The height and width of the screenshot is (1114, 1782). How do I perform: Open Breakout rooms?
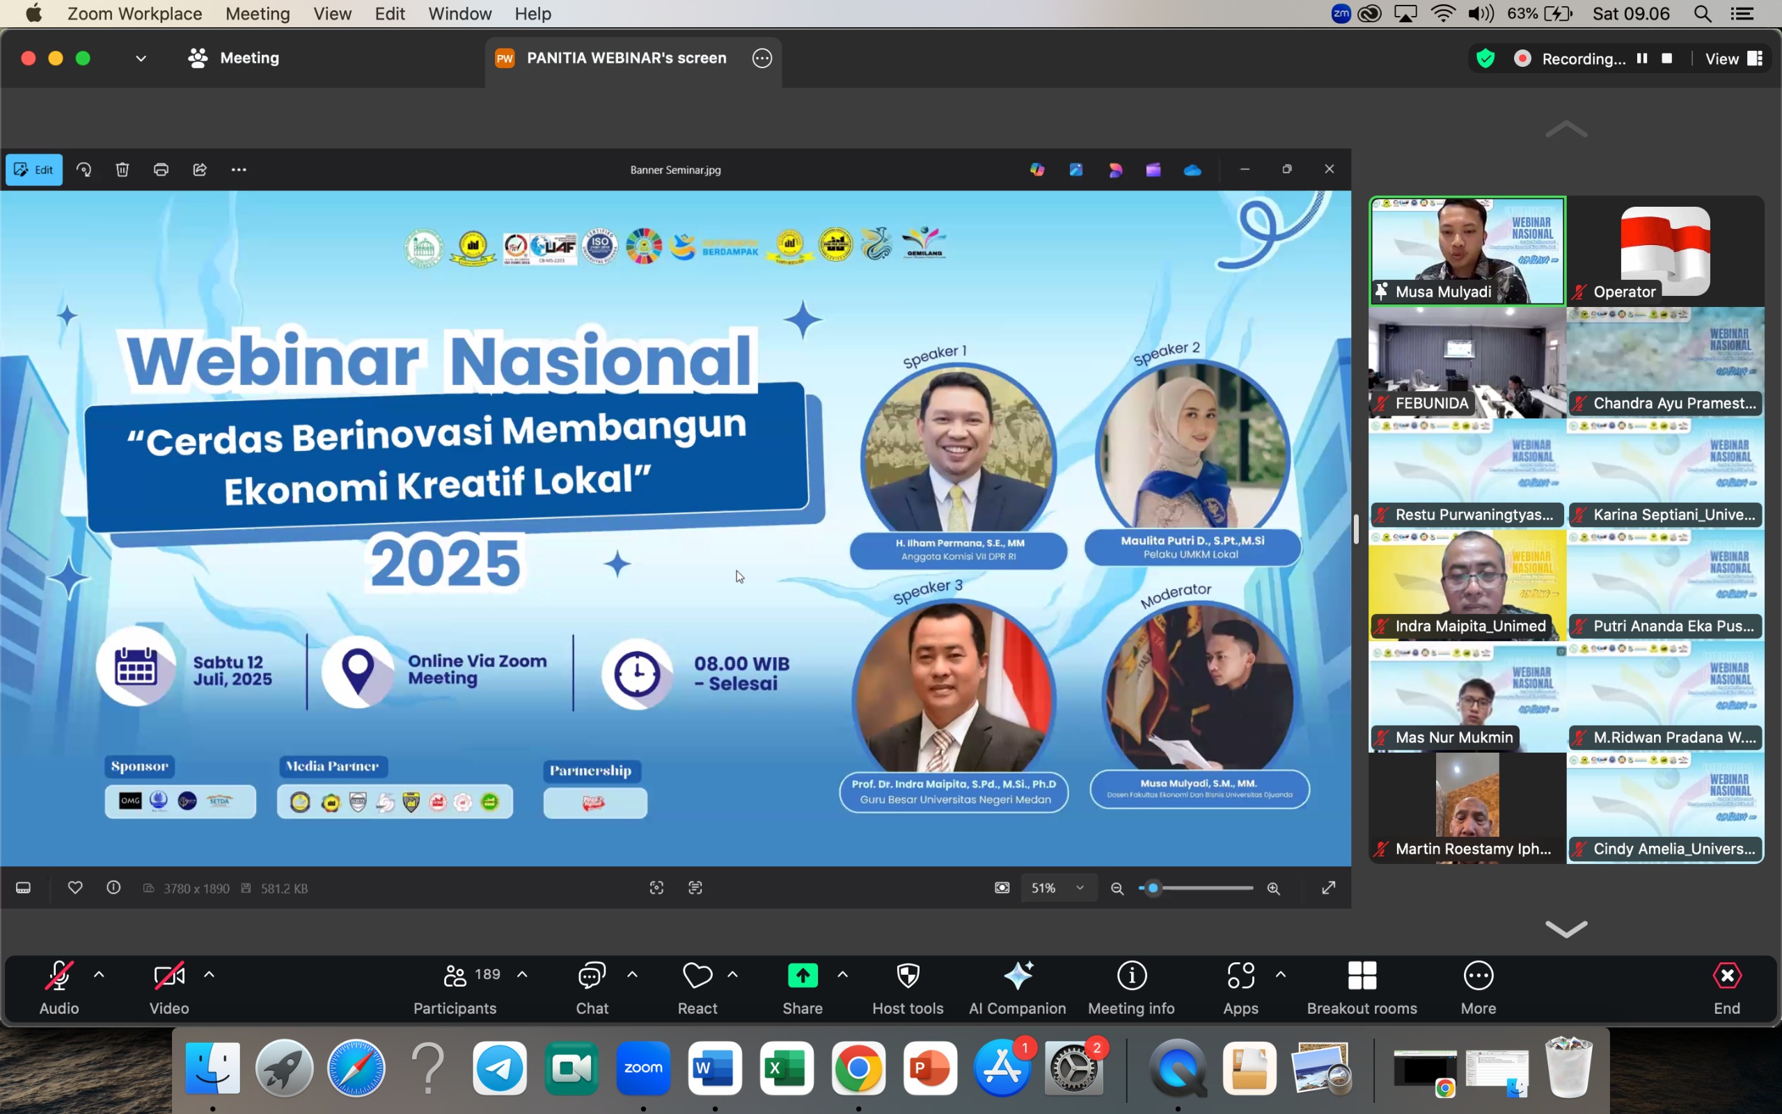1362,987
